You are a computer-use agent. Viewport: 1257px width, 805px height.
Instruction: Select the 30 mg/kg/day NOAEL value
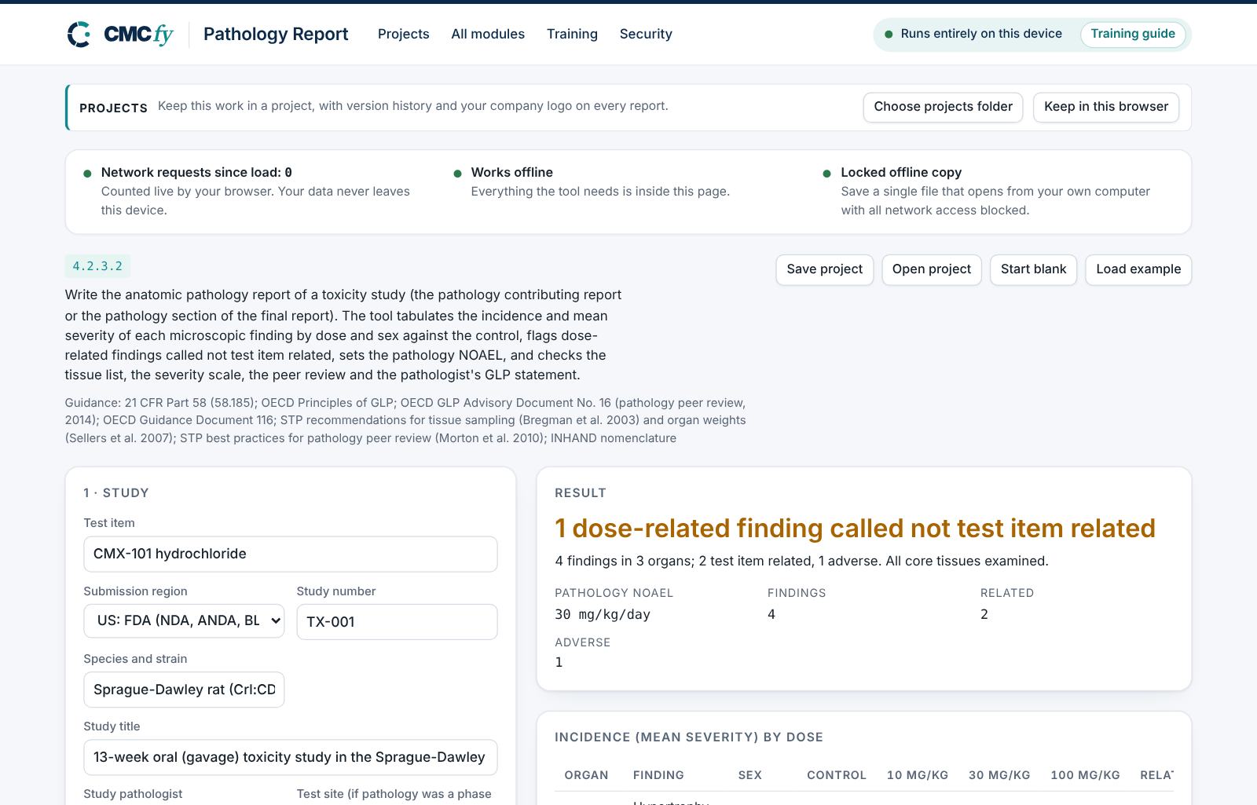pos(603,614)
